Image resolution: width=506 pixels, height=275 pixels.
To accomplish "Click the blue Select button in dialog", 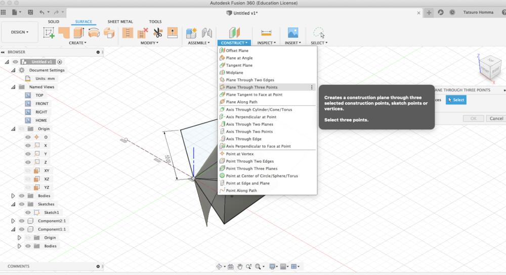I will coord(456,100).
